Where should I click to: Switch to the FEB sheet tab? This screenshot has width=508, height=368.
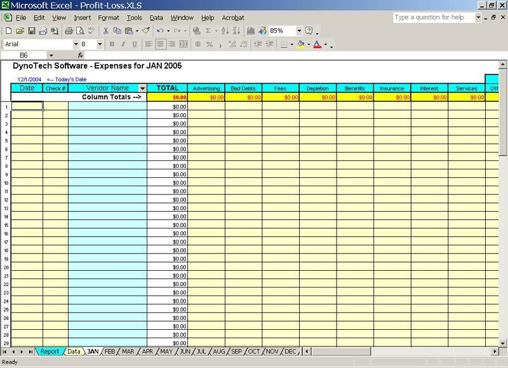[112, 351]
